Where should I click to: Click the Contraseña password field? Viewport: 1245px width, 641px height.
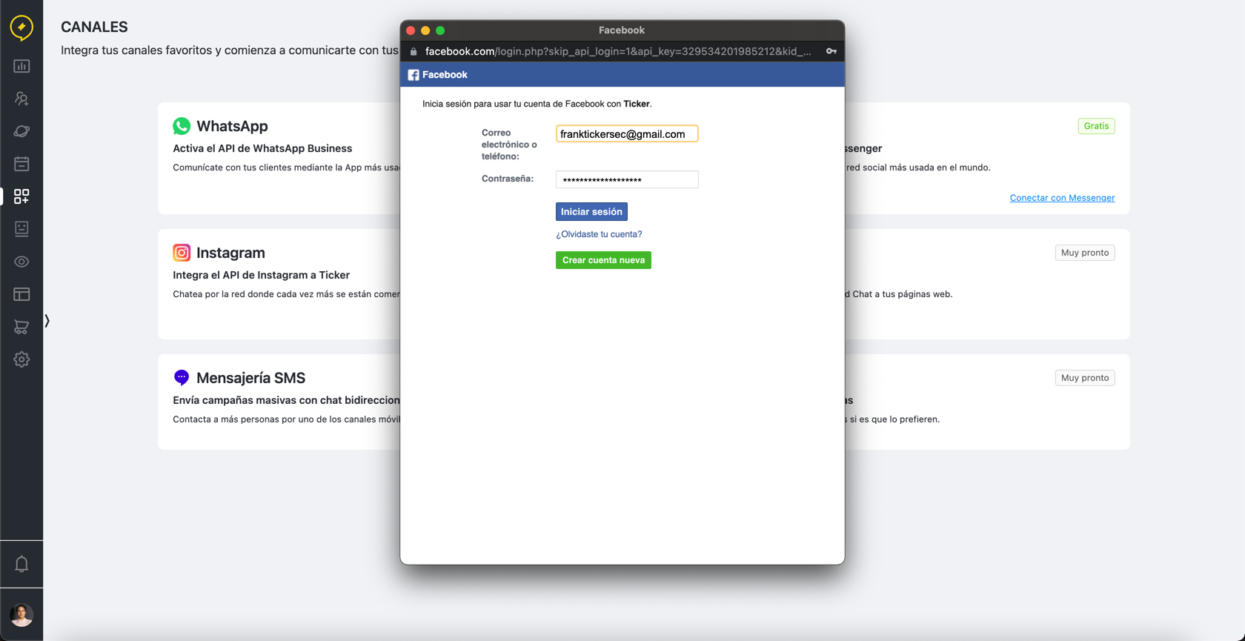(x=627, y=179)
